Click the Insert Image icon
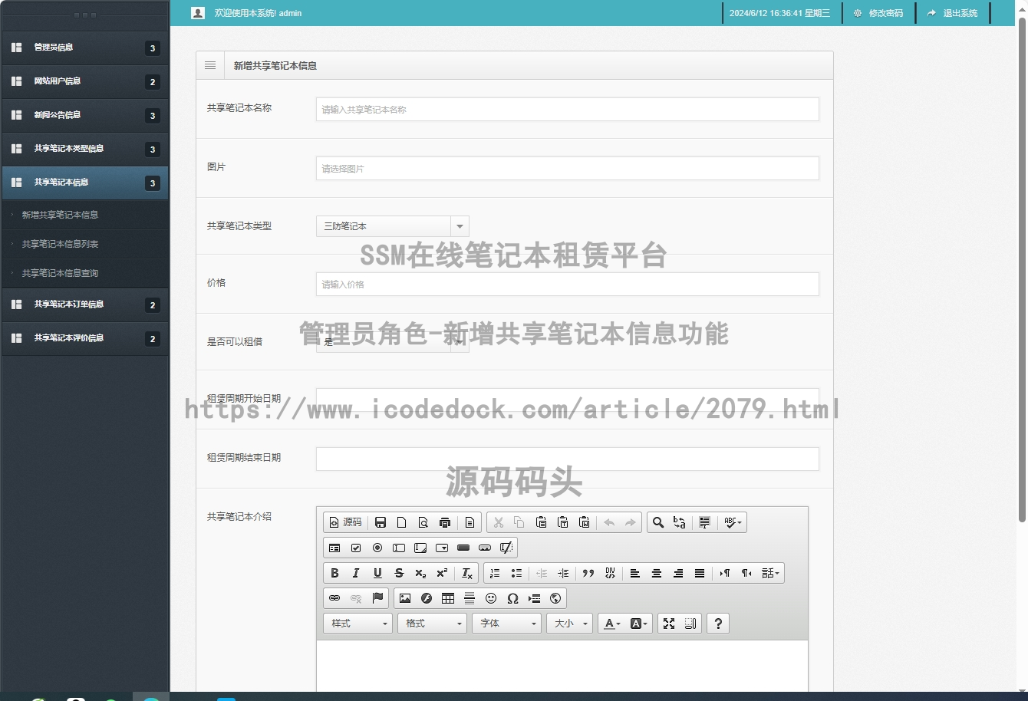The image size is (1028, 701). 405,598
